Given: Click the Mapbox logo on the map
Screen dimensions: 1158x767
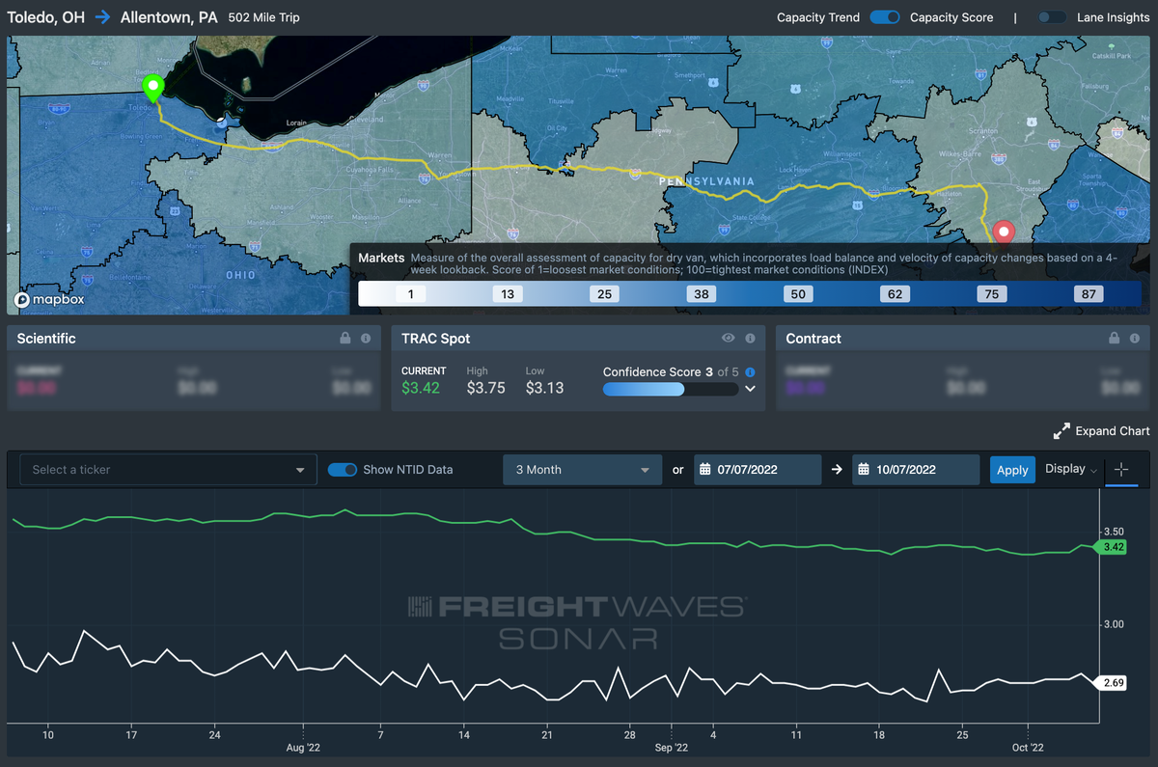Looking at the screenshot, I should pos(49,299).
